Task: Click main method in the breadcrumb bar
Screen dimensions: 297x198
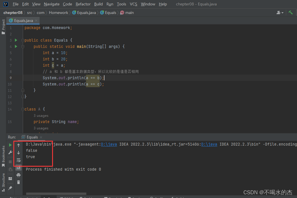Action: point(127,13)
